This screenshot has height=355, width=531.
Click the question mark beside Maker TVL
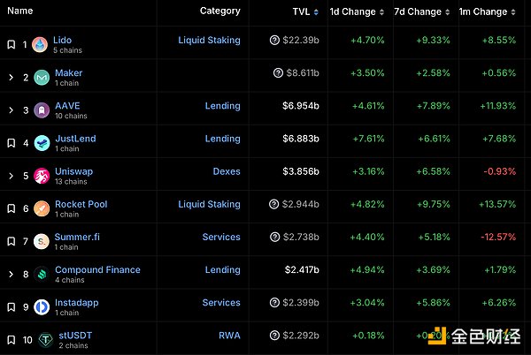tap(278, 73)
